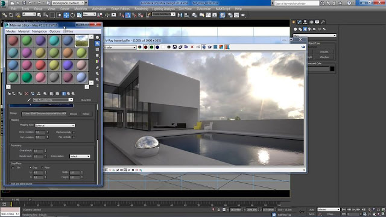Click the VRaySun object type button

[x=324, y=57]
